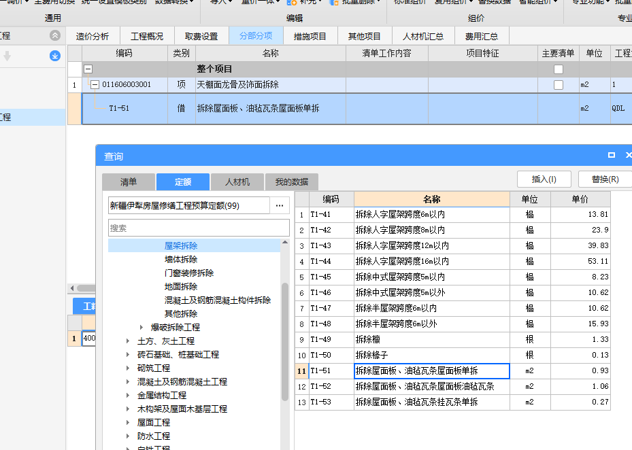
Task: Click the T1-51 code cell in main table
Action: click(125, 108)
